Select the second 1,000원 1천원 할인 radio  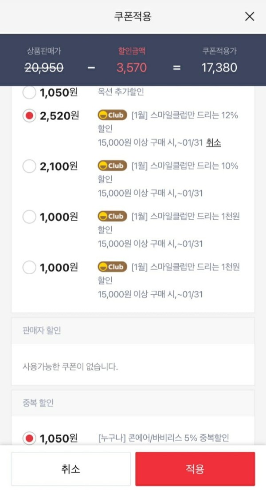click(29, 268)
